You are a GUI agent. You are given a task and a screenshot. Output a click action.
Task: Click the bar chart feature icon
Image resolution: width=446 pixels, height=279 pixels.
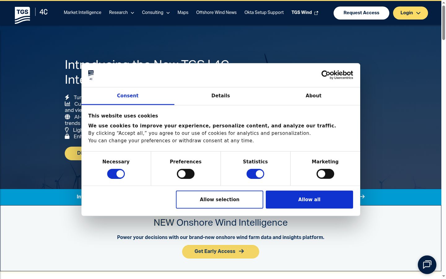point(67,104)
